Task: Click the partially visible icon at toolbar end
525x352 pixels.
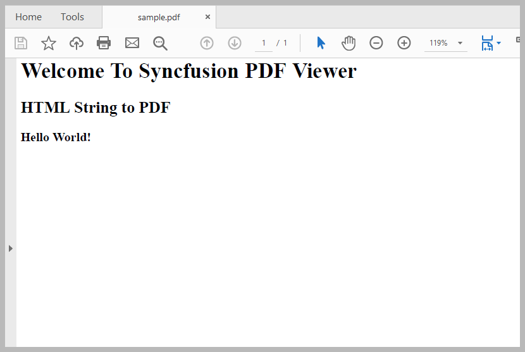Action: click(517, 40)
